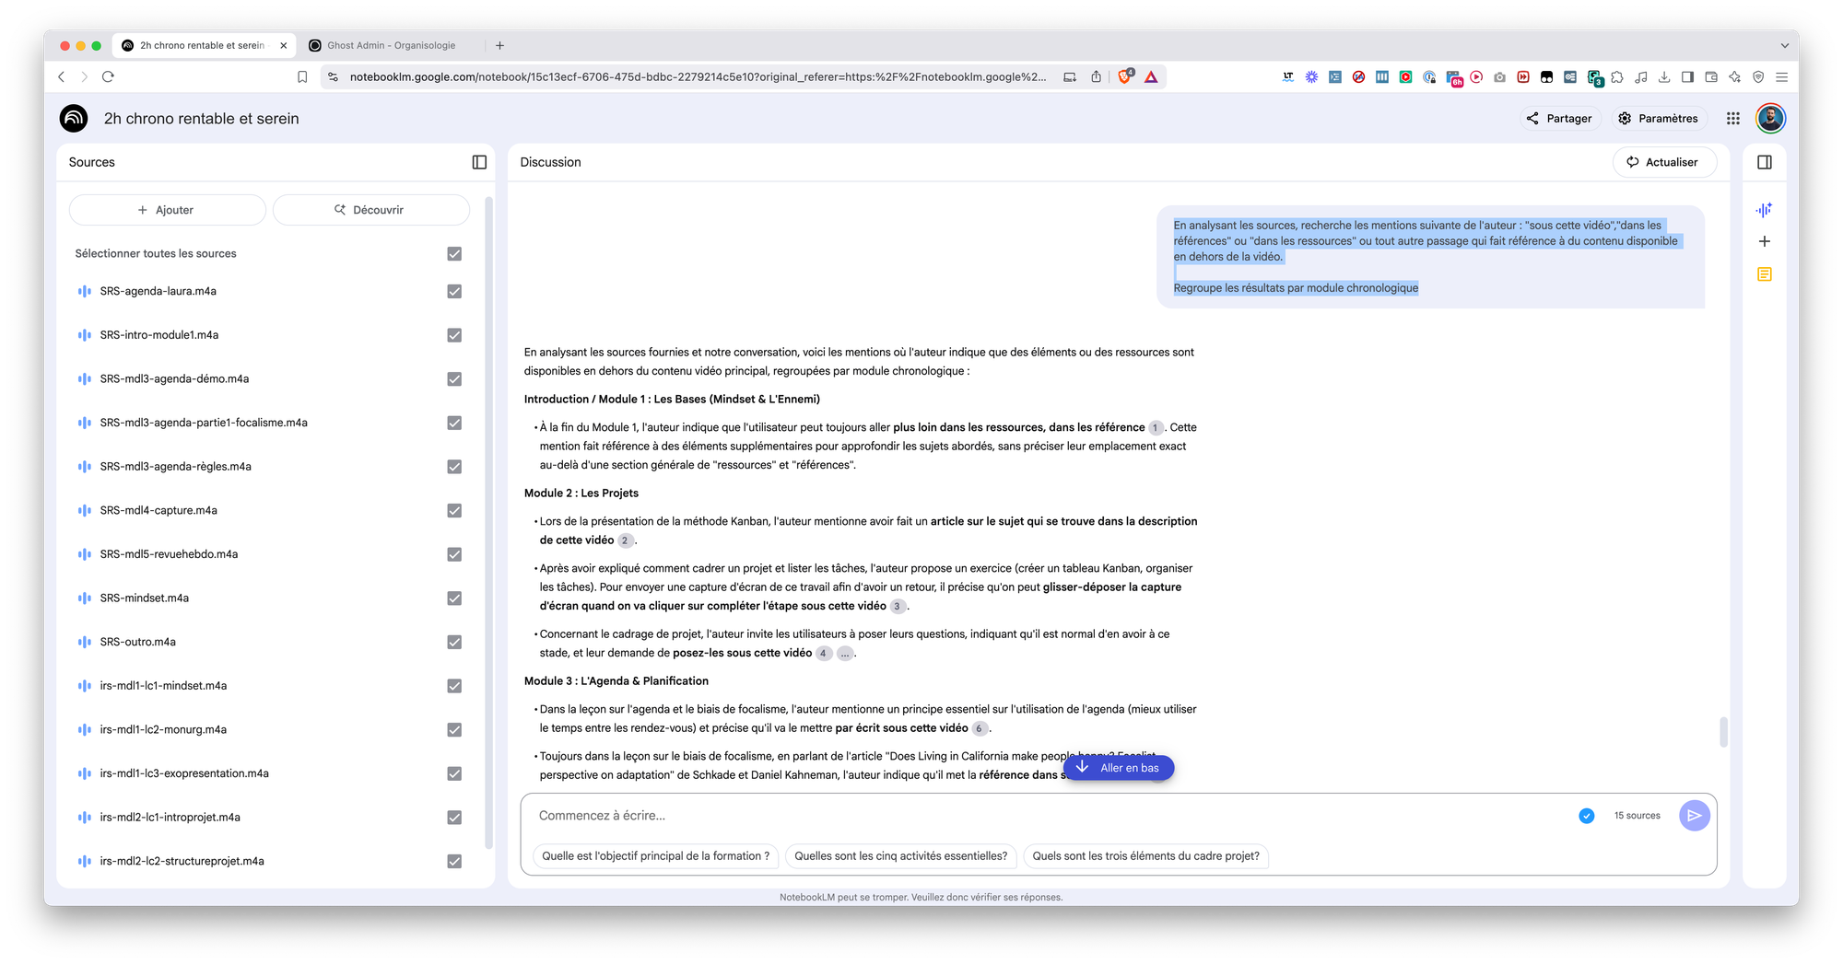The width and height of the screenshot is (1843, 964).
Task: Click the notebook title 2h chrono rentable et serein
Action: coord(201,119)
